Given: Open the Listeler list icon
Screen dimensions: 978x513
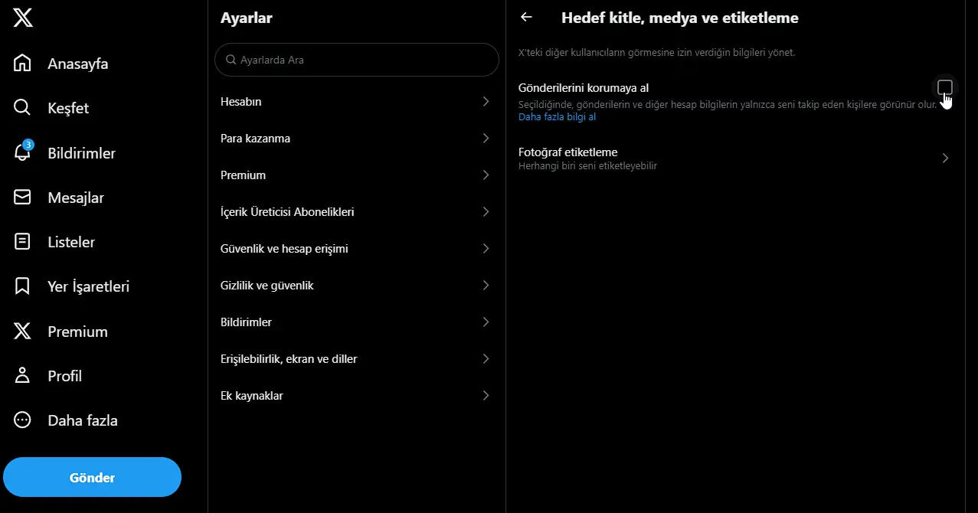Looking at the screenshot, I should [22, 241].
